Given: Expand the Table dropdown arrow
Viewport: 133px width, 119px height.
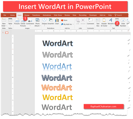Looking at the screenshot, I should (x=10, y=26).
